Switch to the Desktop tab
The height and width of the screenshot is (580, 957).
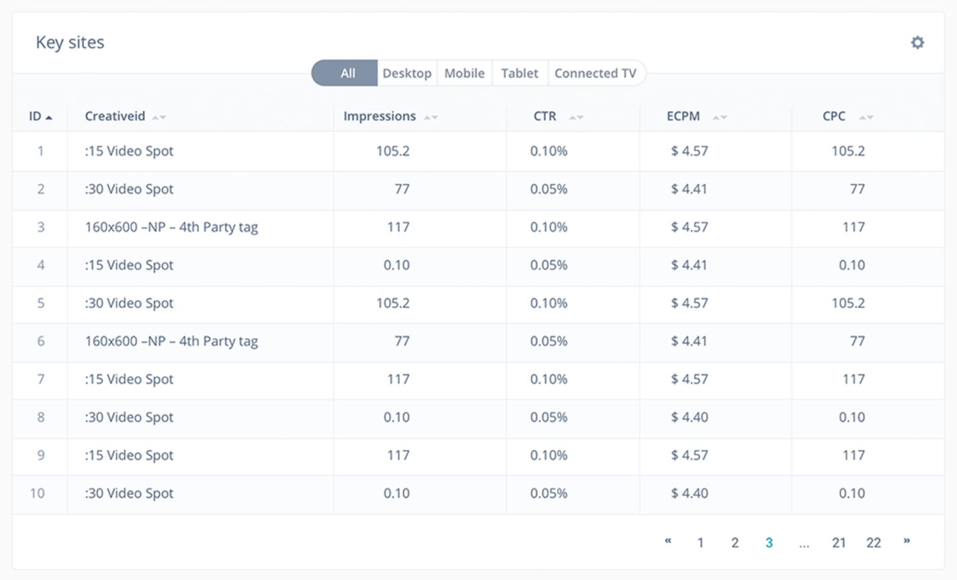(407, 73)
